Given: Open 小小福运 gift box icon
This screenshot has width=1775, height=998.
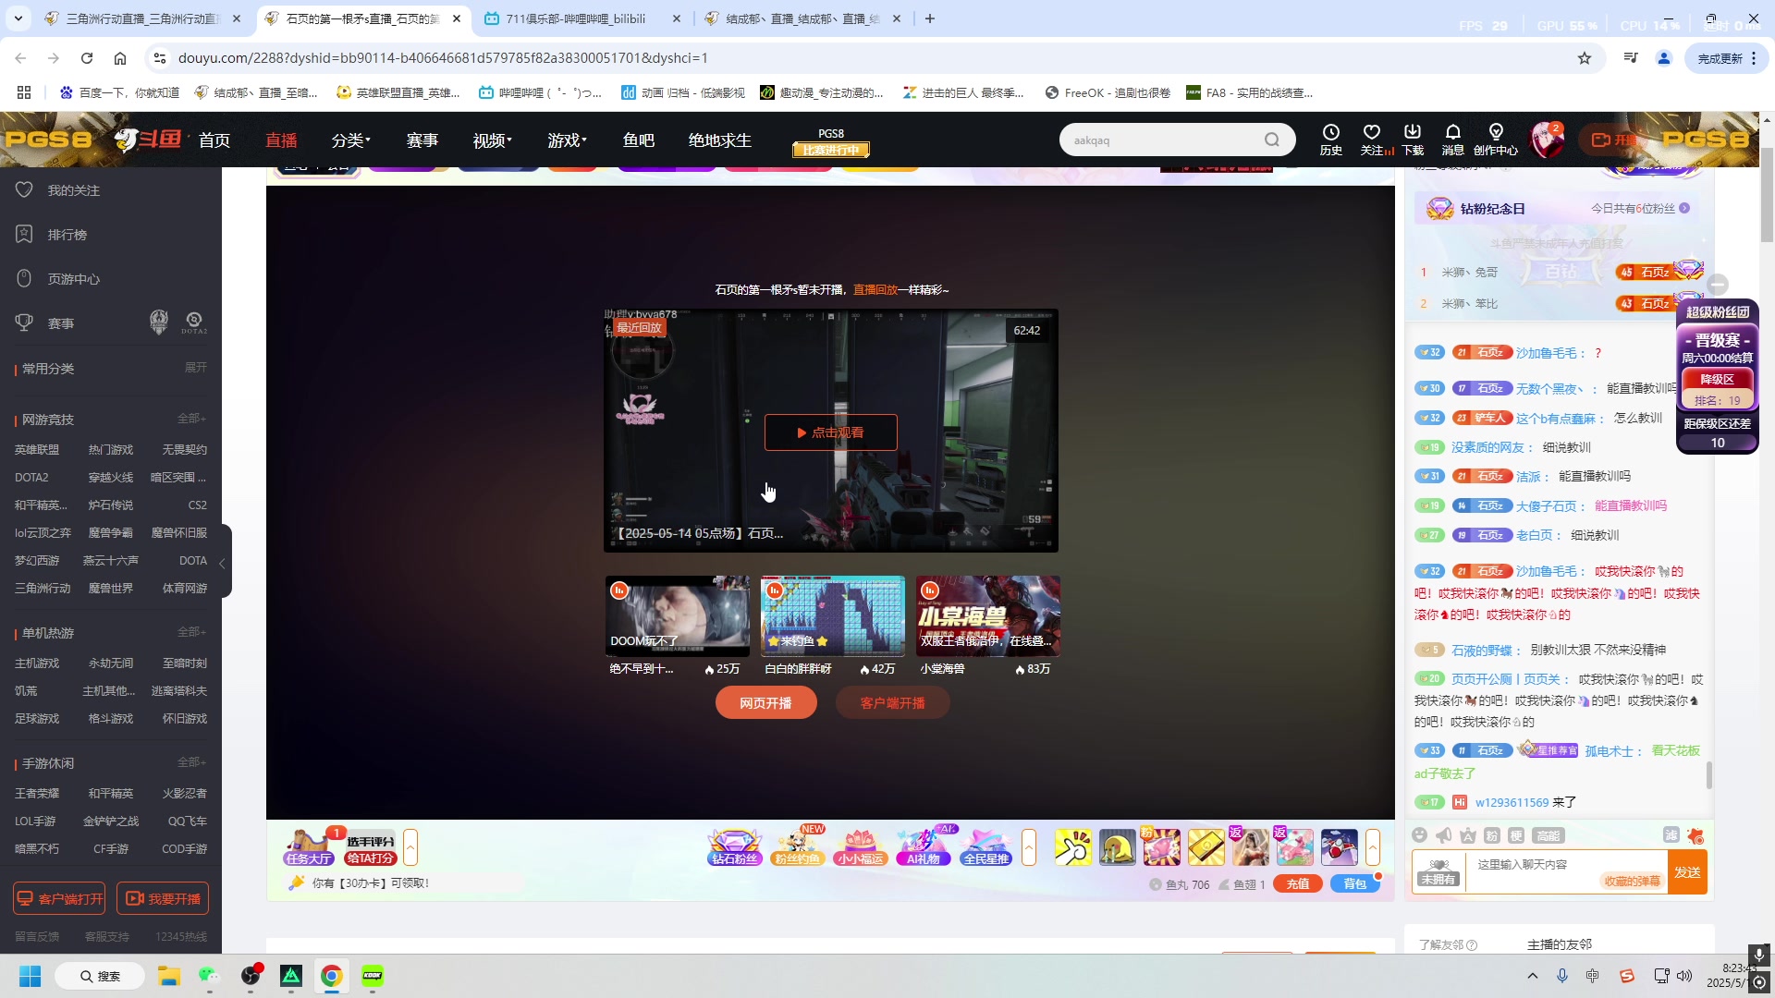Looking at the screenshot, I should (x=861, y=847).
